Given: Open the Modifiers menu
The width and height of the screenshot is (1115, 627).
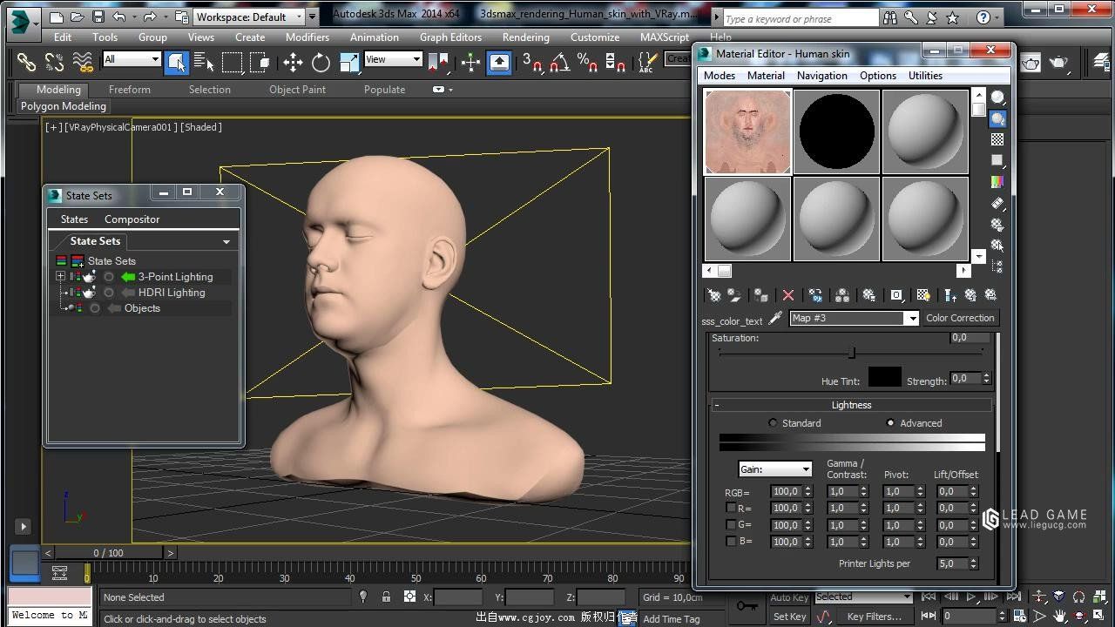Looking at the screenshot, I should tap(307, 37).
